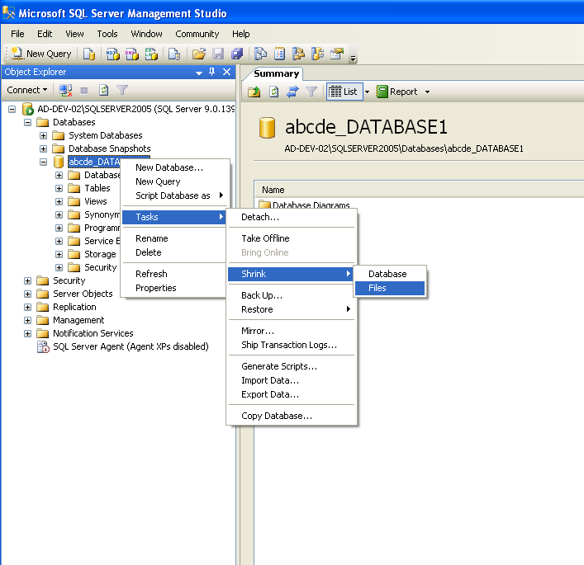Select the Summary tab
Screen dimensions: 584x565
(276, 73)
